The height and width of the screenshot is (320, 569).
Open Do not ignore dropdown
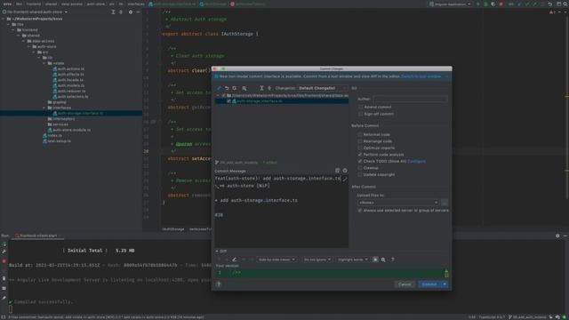(x=317, y=260)
